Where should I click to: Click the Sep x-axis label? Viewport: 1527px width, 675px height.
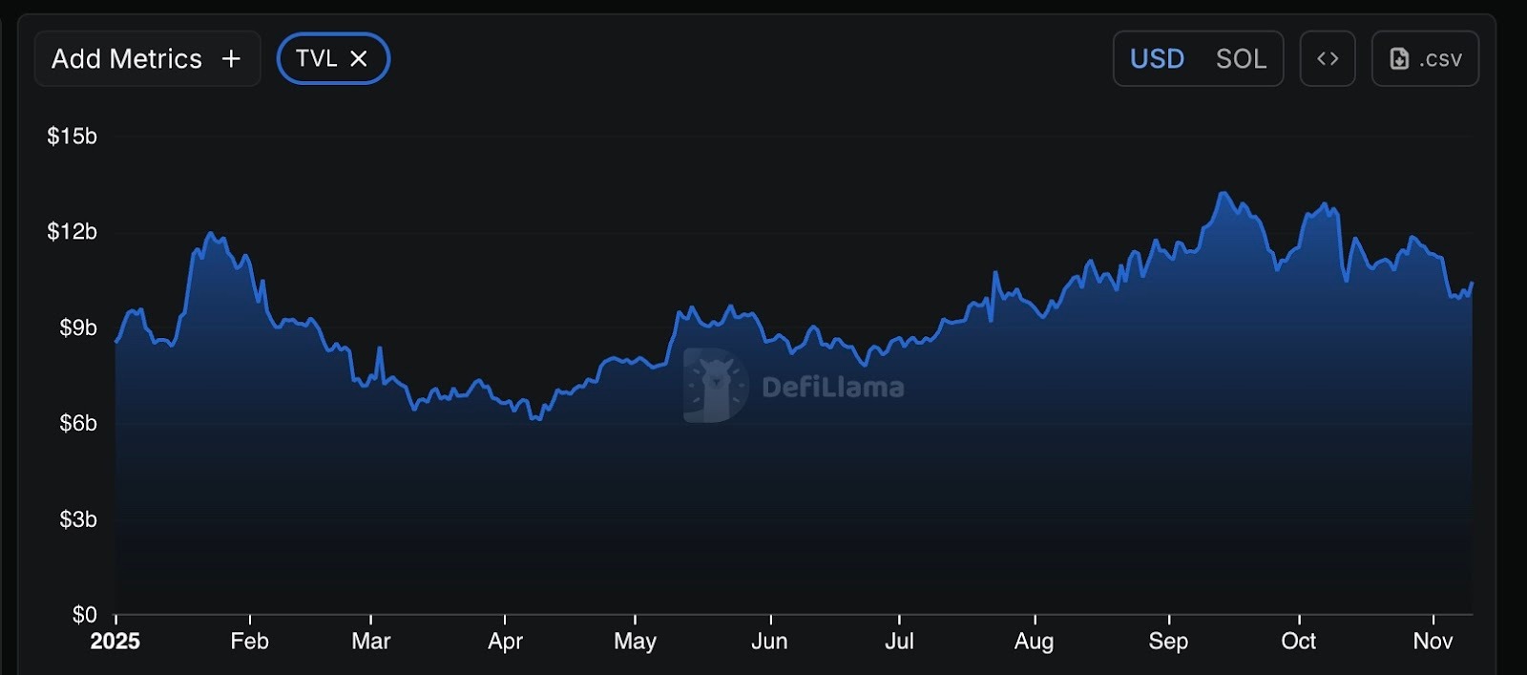1169,642
